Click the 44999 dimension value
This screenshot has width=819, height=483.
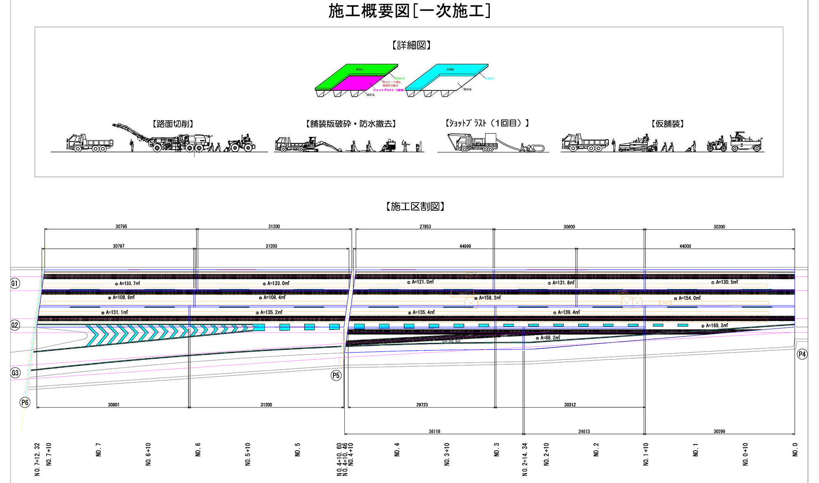465,246
